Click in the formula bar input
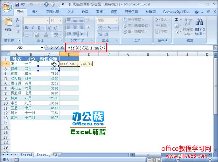Viewport: 218px width, 162px height. [139, 48]
